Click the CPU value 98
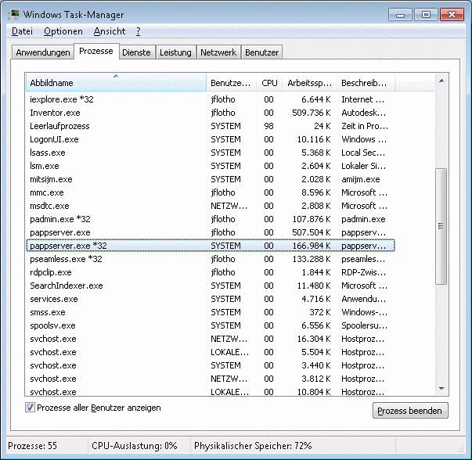The width and height of the screenshot is (472, 460). pyautogui.click(x=268, y=126)
